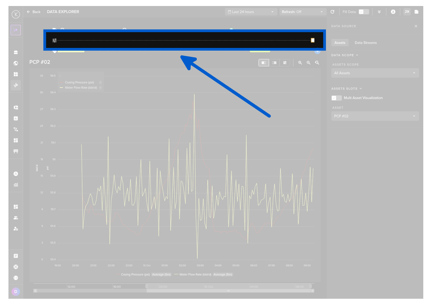This screenshot has height=305, width=432.
Task: Open the globe map view in sidebar
Action: (16, 63)
